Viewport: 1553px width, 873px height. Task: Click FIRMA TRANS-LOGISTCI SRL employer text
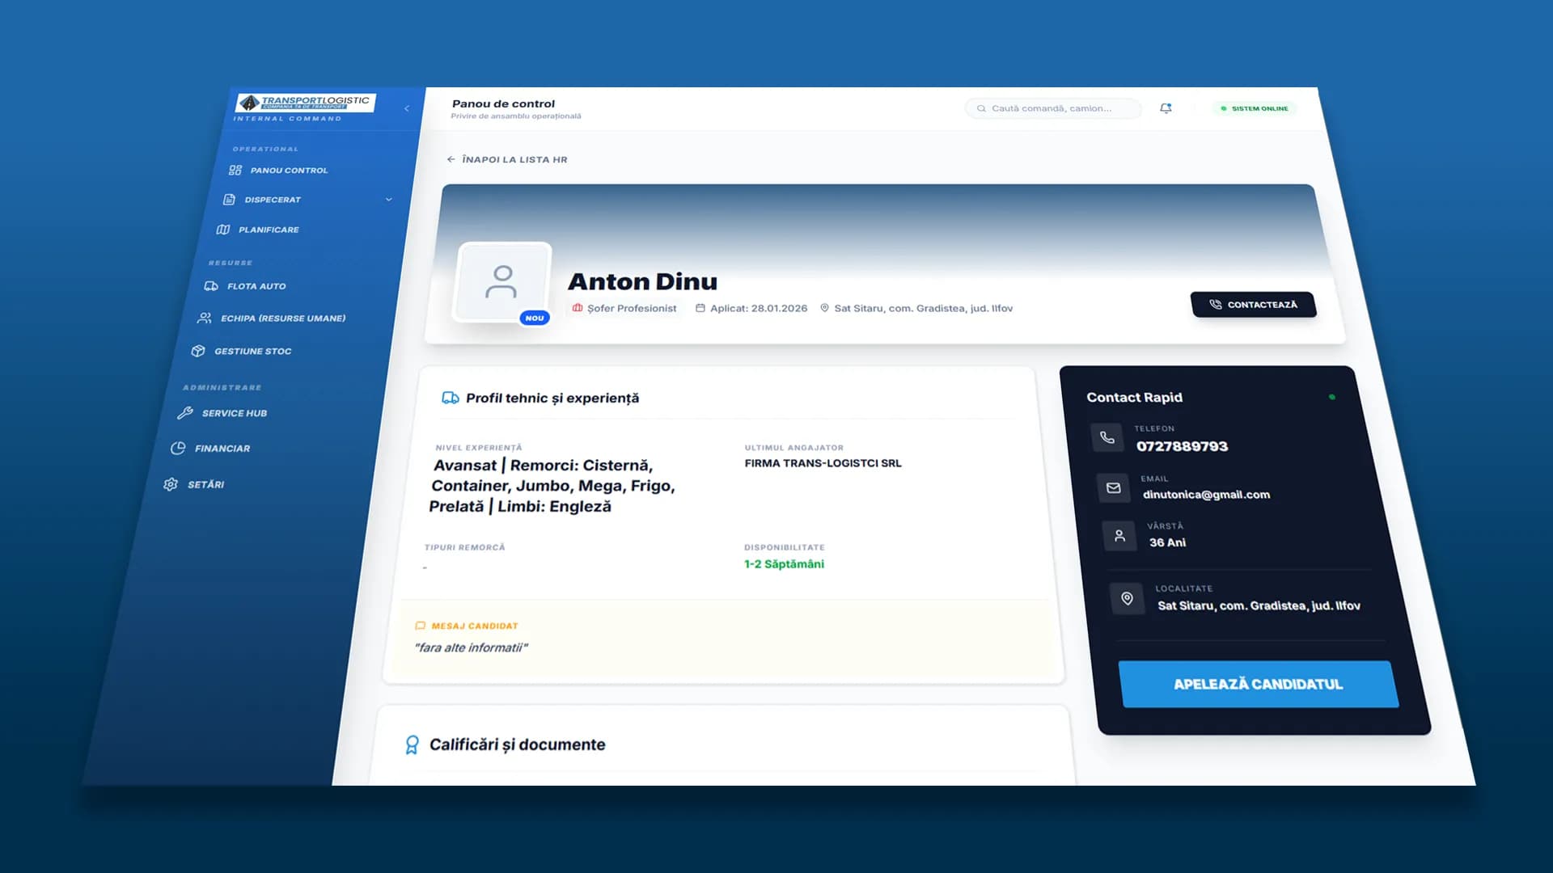[x=823, y=463]
